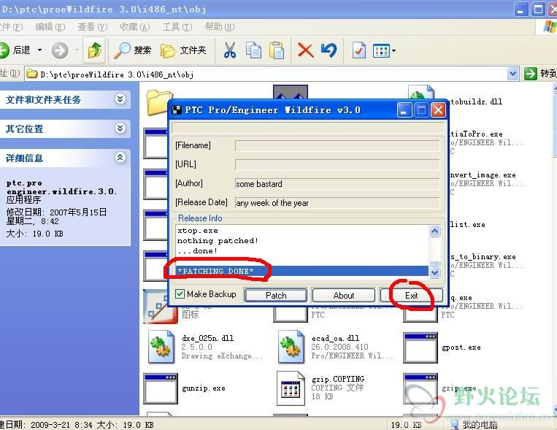This screenshot has height=430, width=557.
Task: Expand the 其它位置 panel
Action: click(120, 128)
